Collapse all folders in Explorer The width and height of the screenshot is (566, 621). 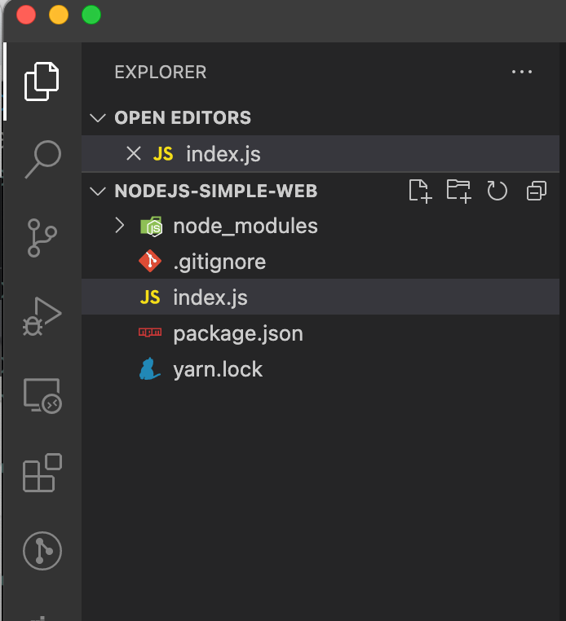tap(536, 192)
